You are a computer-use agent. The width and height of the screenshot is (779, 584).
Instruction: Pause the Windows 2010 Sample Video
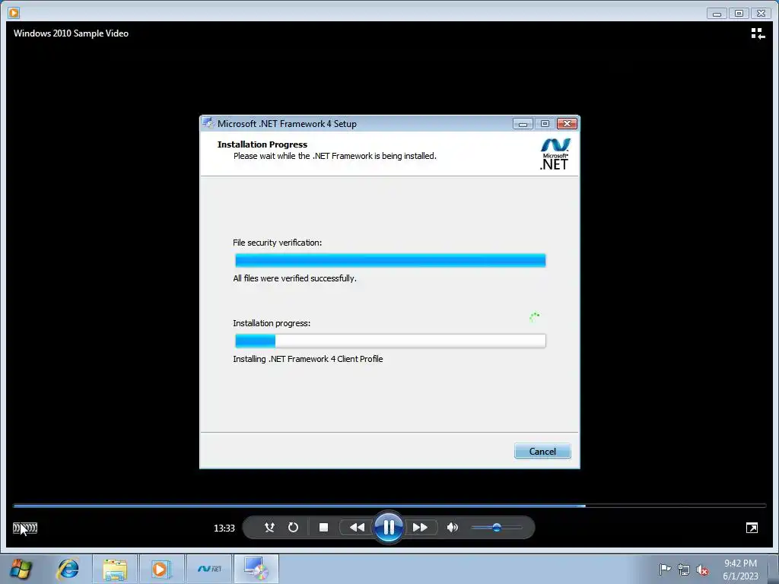pyautogui.click(x=389, y=527)
